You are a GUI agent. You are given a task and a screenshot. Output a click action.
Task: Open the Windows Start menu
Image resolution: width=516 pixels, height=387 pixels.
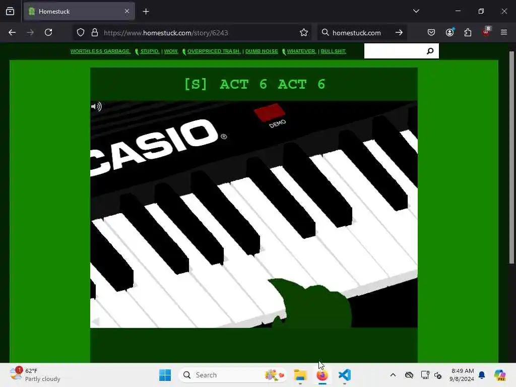pyautogui.click(x=165, y=375)
